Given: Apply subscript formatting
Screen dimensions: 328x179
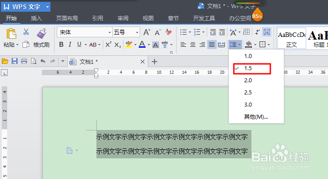Looking at the screenshot, I should coord(117,45).
